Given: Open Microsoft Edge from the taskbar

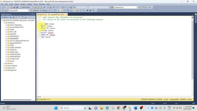Looking at the screenshot, I should tap(107, 108).
